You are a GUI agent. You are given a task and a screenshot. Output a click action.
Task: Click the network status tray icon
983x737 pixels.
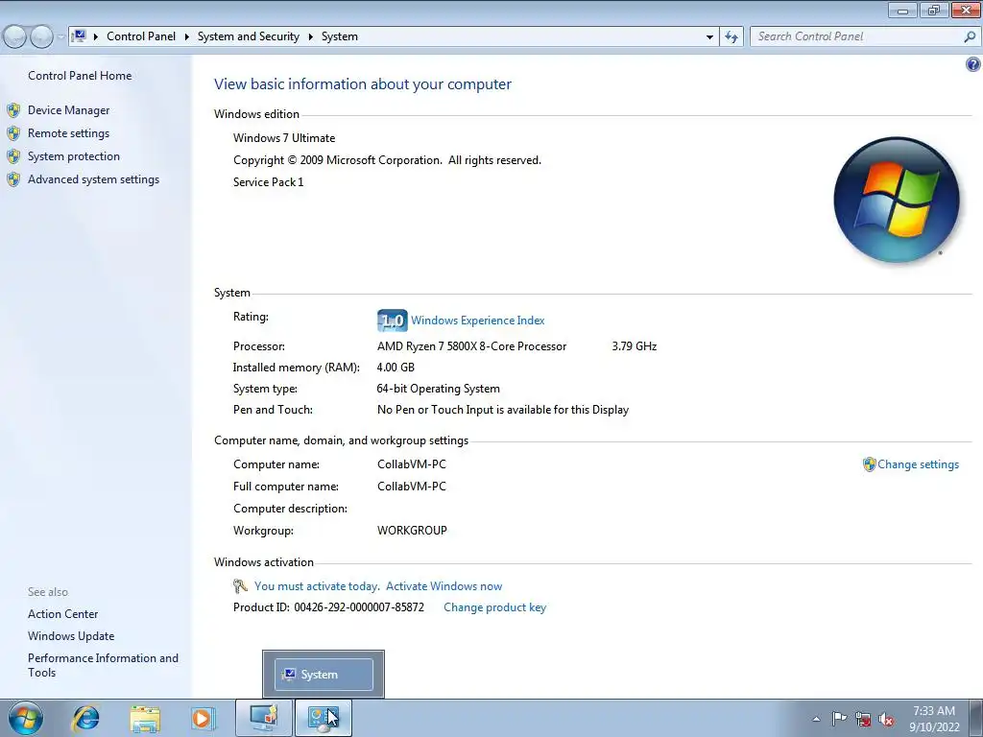[x=863, y=719]
